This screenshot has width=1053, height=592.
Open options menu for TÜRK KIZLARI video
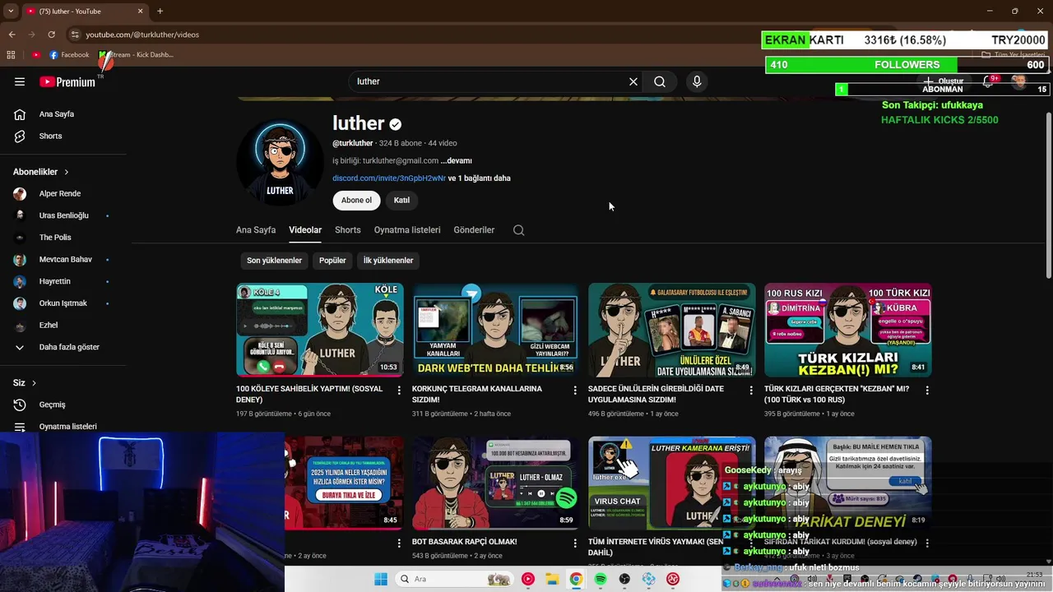(x=927, y=391)
